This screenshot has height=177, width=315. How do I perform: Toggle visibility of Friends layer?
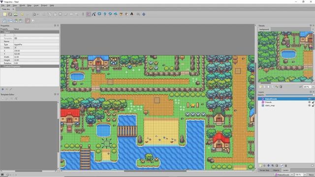pos(310,102)
